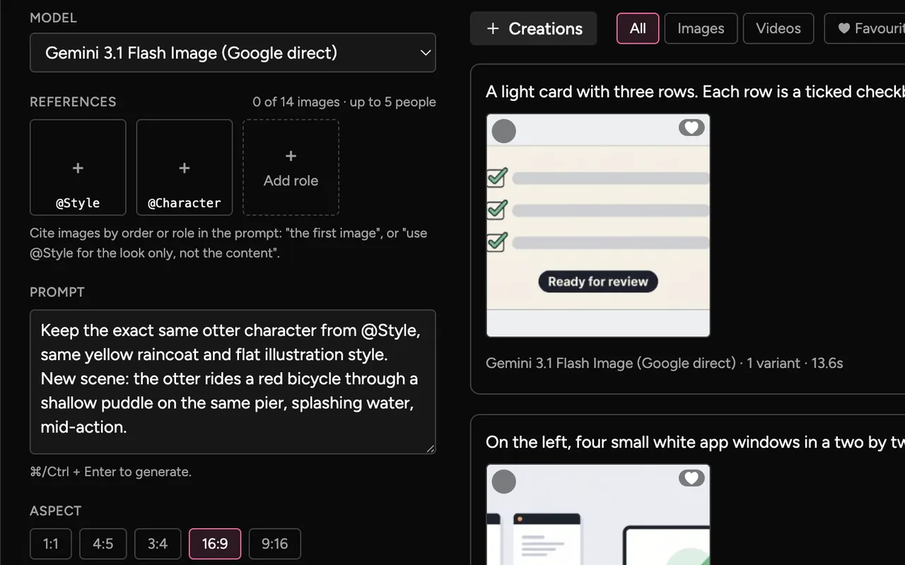Add an image to the @Character reference slot
Viewport: 905px width, 565px height.
185,167
